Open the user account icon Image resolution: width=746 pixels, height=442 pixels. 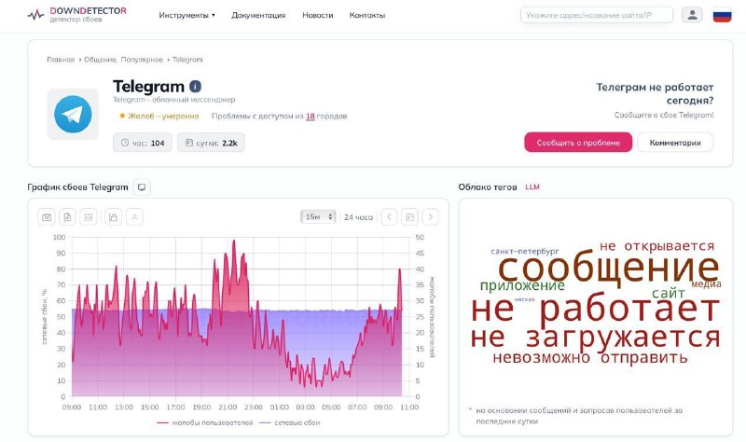[x=692, y=15]
